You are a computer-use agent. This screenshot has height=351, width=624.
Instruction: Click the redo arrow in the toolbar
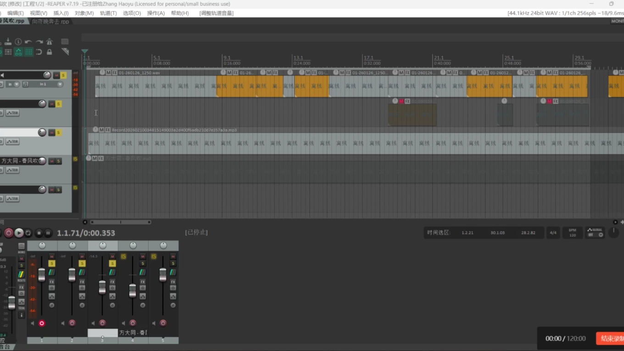pos(39,42)
